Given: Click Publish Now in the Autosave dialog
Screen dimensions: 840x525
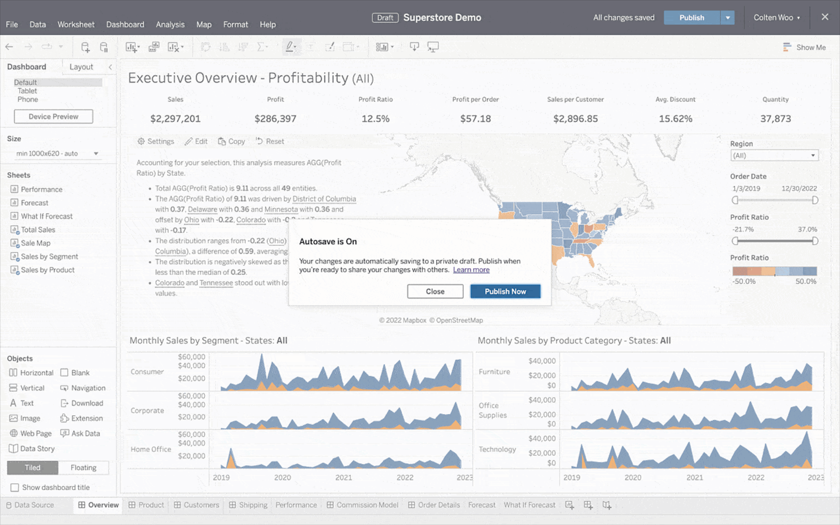Looking at the screenshot, I should (505, 291).
